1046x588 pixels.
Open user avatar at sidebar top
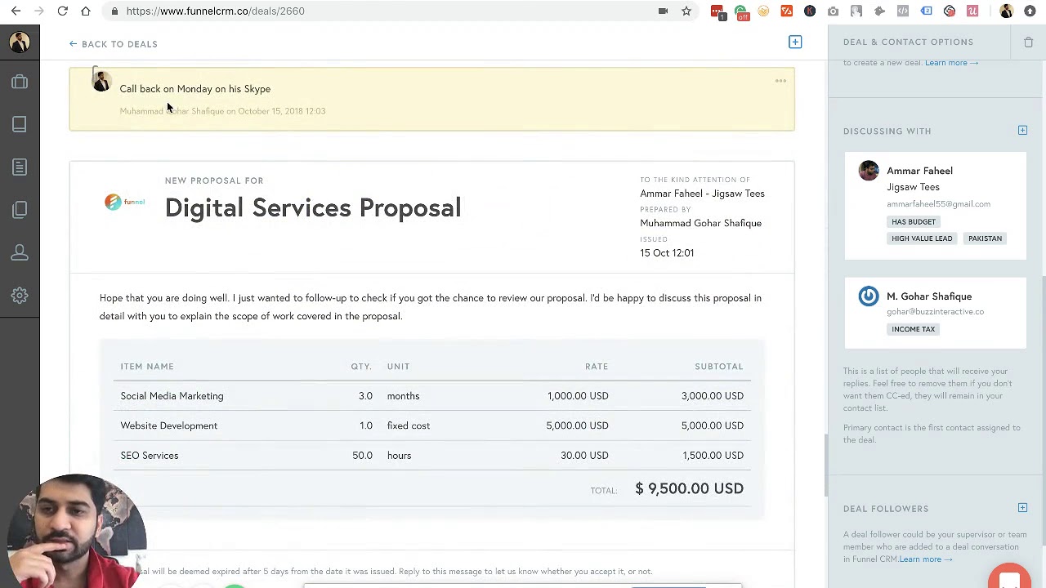pos(20,42)
